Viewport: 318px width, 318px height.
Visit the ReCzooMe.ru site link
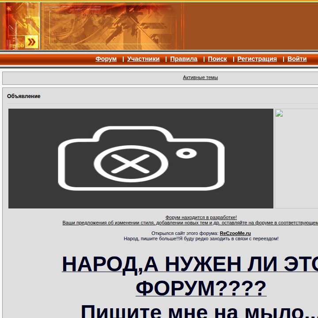(235, 233)
